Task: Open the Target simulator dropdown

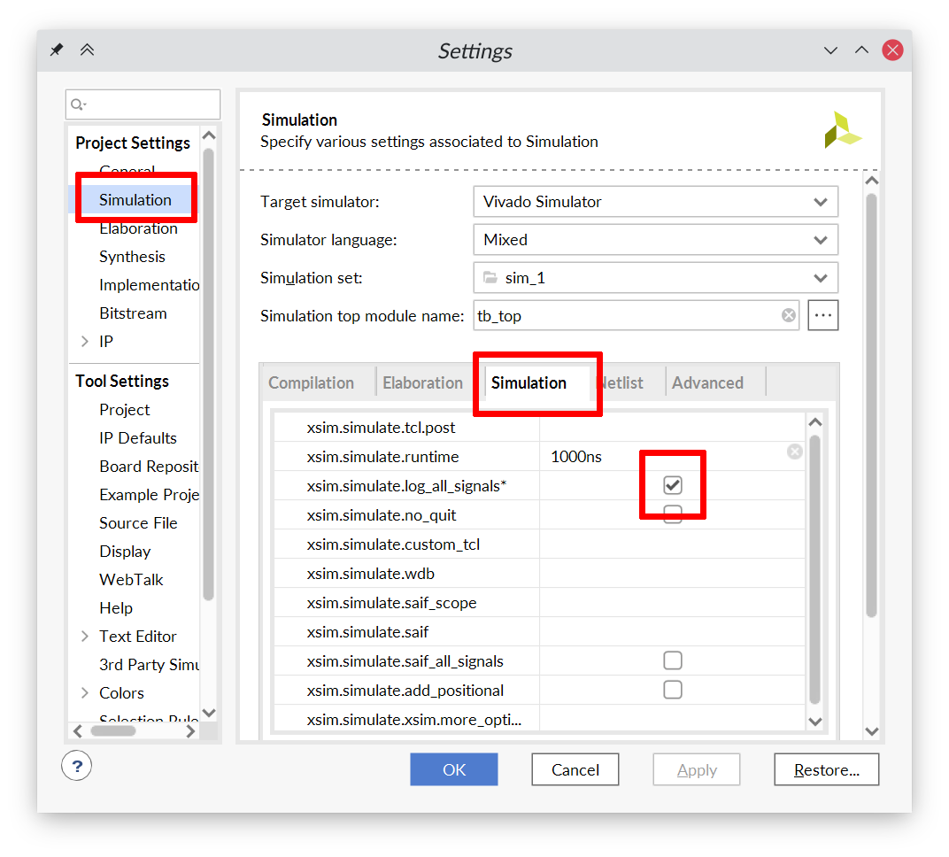Action: point(655,202)
